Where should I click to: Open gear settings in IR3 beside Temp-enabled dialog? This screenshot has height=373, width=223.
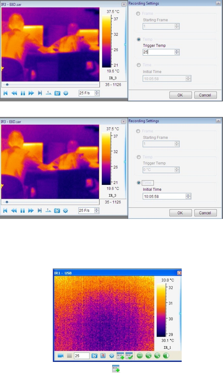(66, 93)
